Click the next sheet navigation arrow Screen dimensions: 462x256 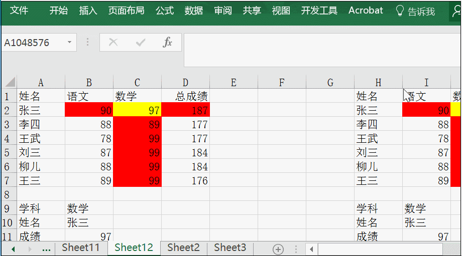coord(30,249)
